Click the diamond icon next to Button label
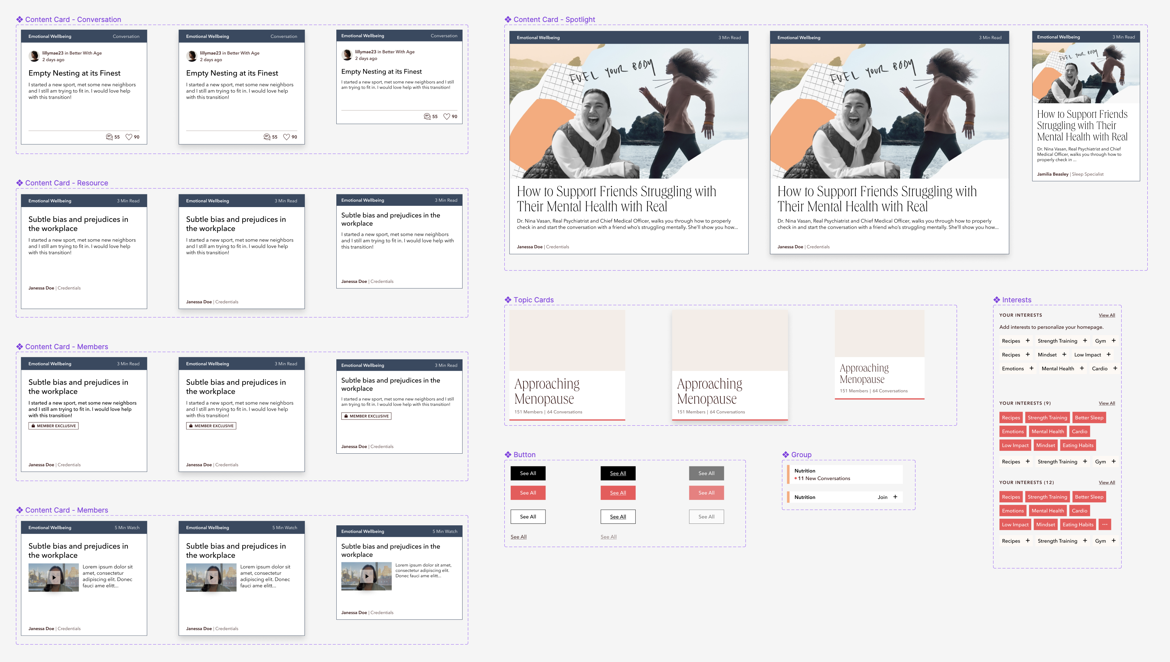This screenshot has height=662, width=1170. pyautogui.click(x=508, y=455)
